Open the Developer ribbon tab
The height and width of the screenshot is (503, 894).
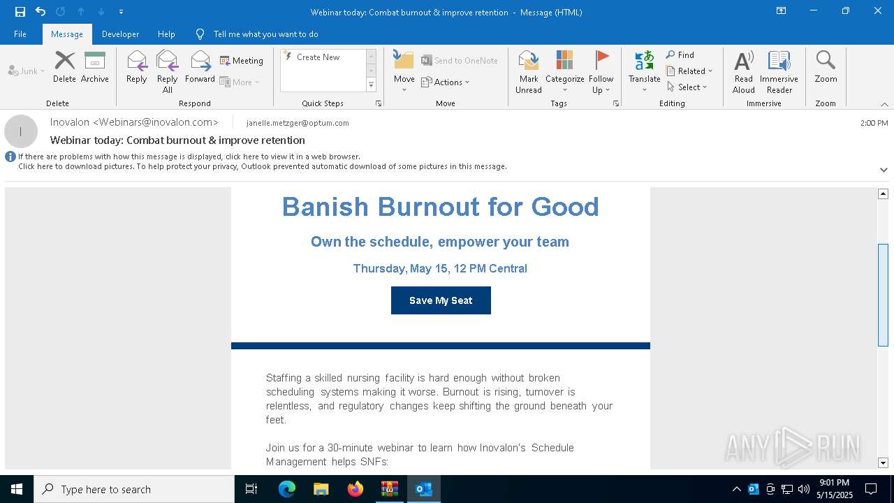[120, 34]
